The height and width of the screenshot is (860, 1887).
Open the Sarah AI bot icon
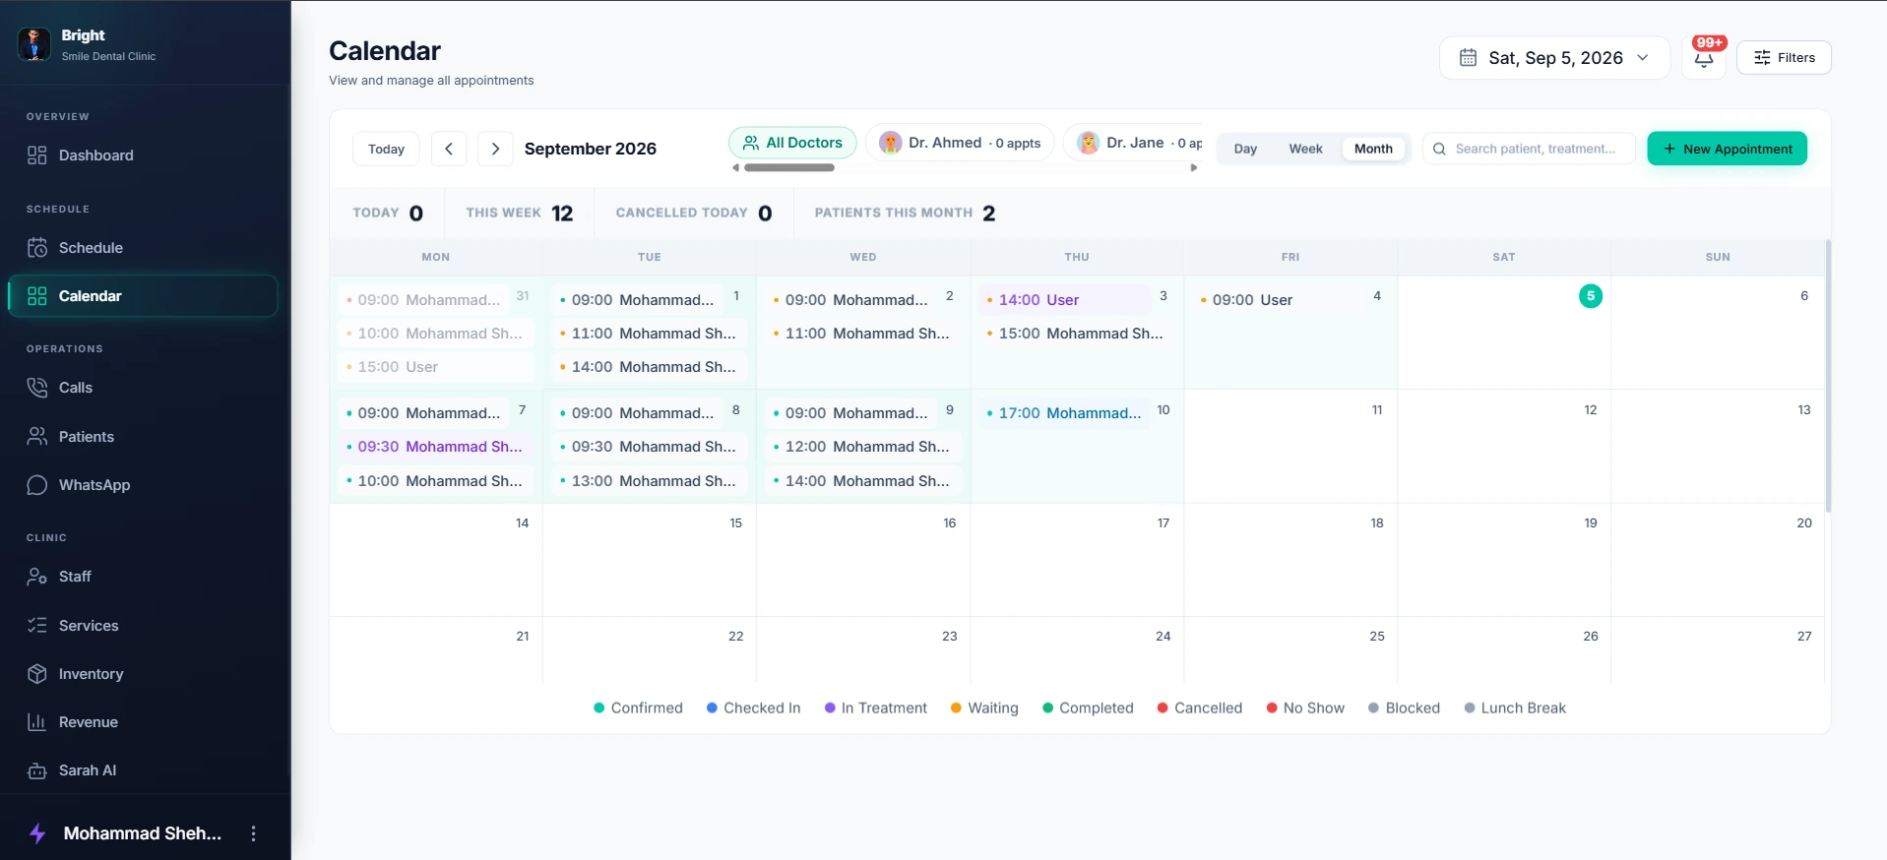[x=37, y=770]
